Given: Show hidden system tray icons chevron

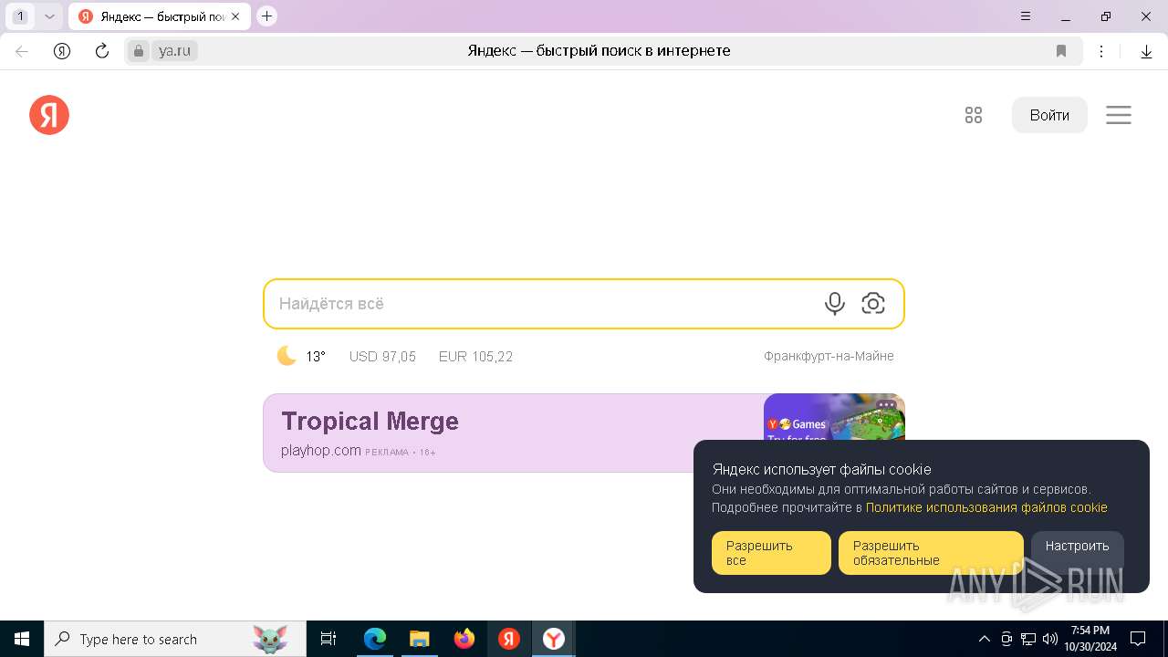Looking at the screenshot, I should [984, 639].
